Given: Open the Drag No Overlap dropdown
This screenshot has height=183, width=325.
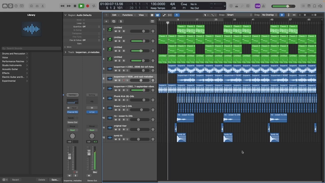Looking at the screenshot, I should pyautogui.click(x=269, y=15).
